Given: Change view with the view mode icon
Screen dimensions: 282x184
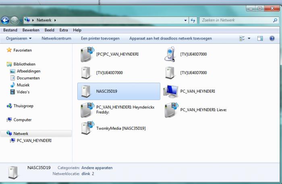Looking at the screenshot, I should click(x=242, y=38).
